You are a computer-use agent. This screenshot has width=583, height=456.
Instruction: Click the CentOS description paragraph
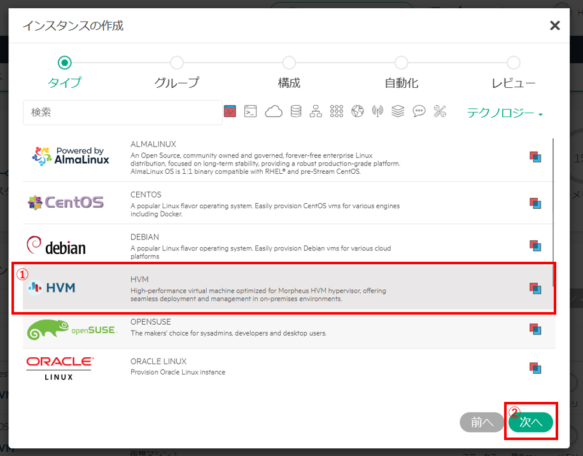coord(265,210)
